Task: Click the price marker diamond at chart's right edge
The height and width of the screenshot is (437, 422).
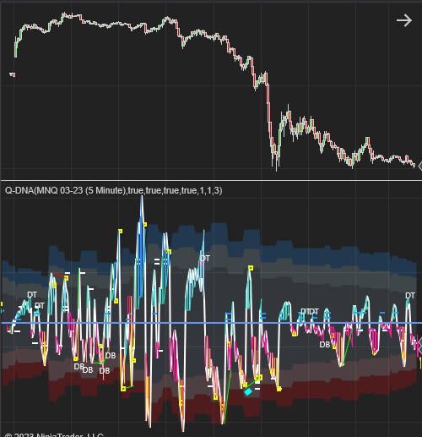Action: (x=420, y=167)
